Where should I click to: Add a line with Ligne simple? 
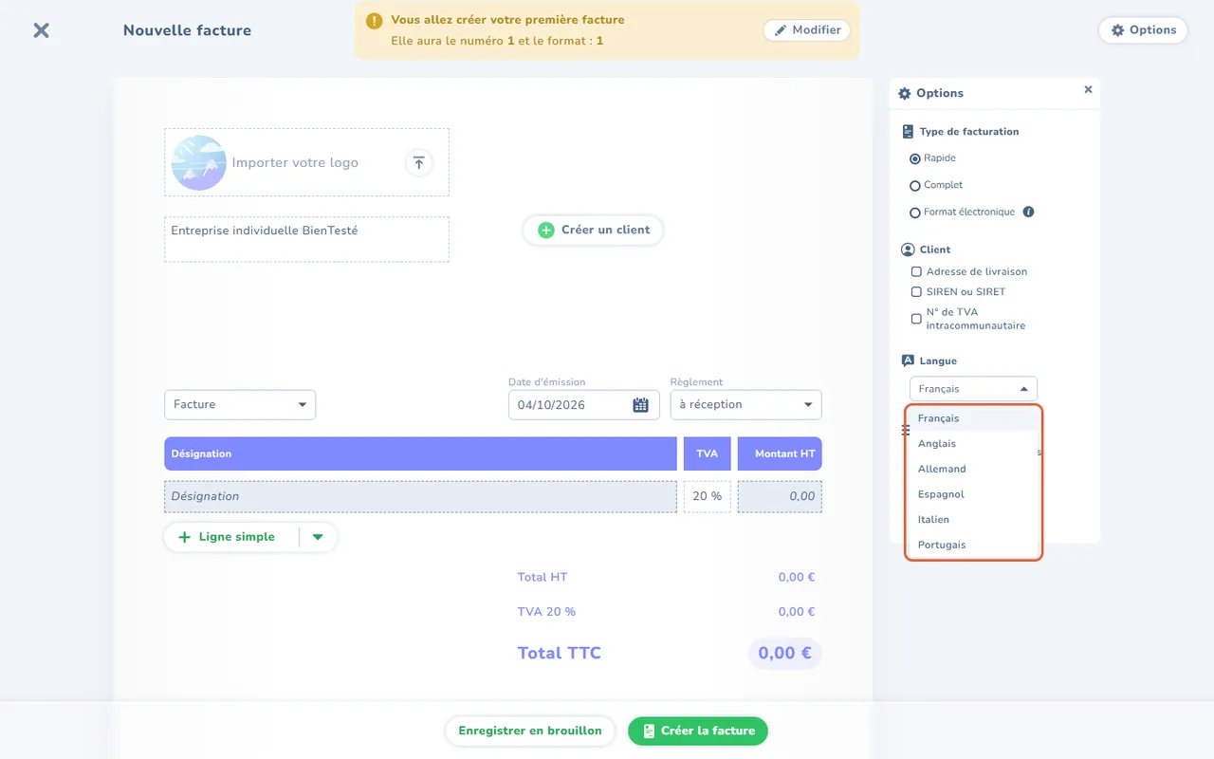click(228, 537)
